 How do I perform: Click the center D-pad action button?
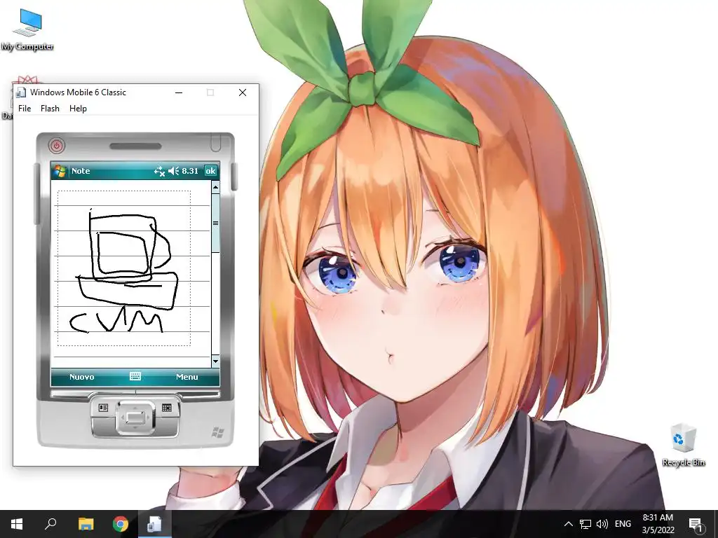point(135,418)
